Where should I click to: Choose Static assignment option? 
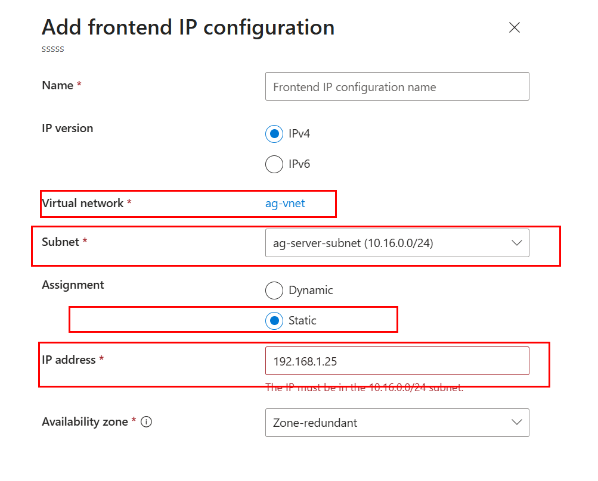[x=274, y=320]
